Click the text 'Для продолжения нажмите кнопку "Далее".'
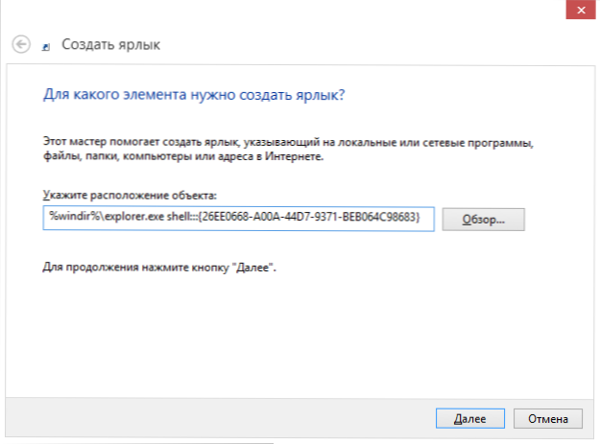The width and height of the screenshot is (600, 444). 159,268
